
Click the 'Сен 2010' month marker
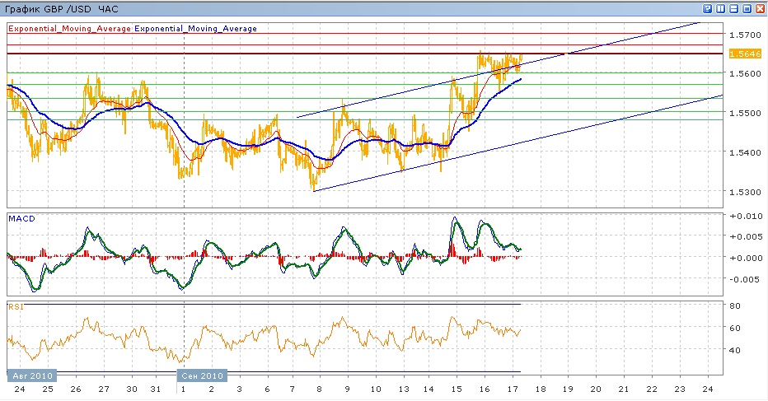[x=202, y=375]
